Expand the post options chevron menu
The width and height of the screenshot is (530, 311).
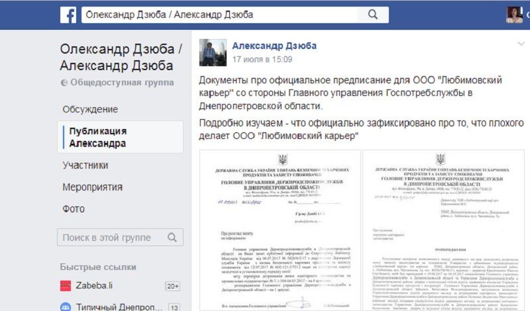pos(521,44)
